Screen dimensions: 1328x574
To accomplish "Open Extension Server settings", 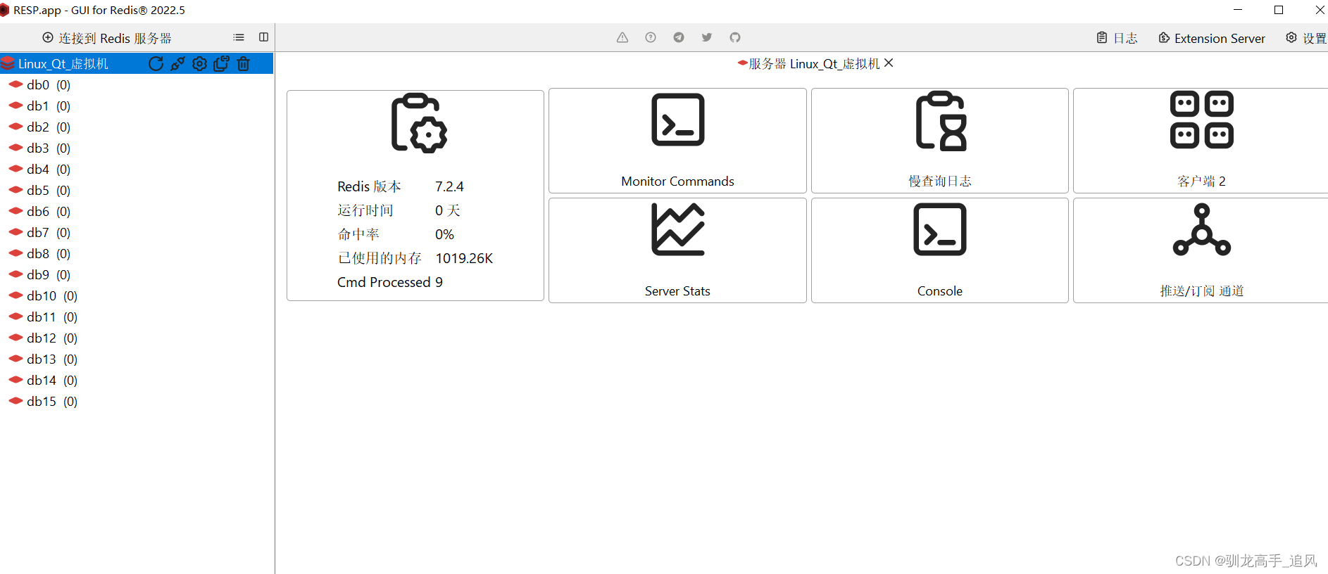I will [1212, 38].
